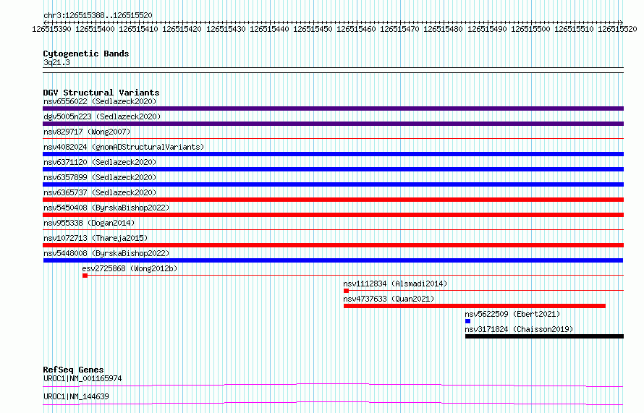
Task: Click the red bar under nsv6365737
Action: 333,200
